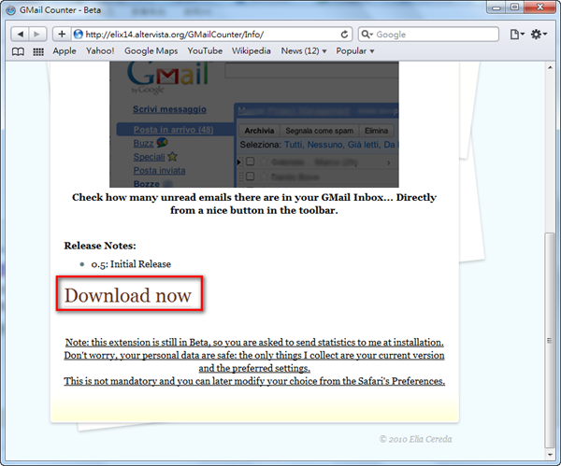561x466 pixels.
Task: Go back to the previous page
Action: coord(20,35)
